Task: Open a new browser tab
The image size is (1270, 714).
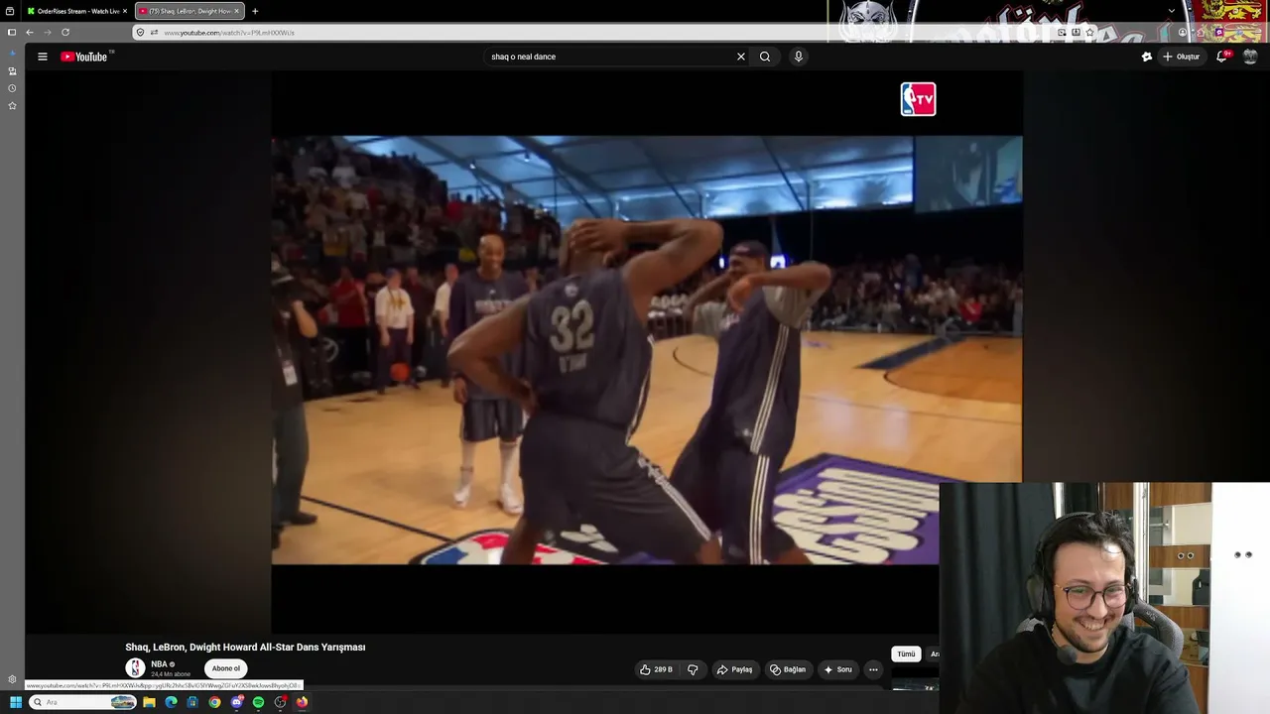Action: 255,11
